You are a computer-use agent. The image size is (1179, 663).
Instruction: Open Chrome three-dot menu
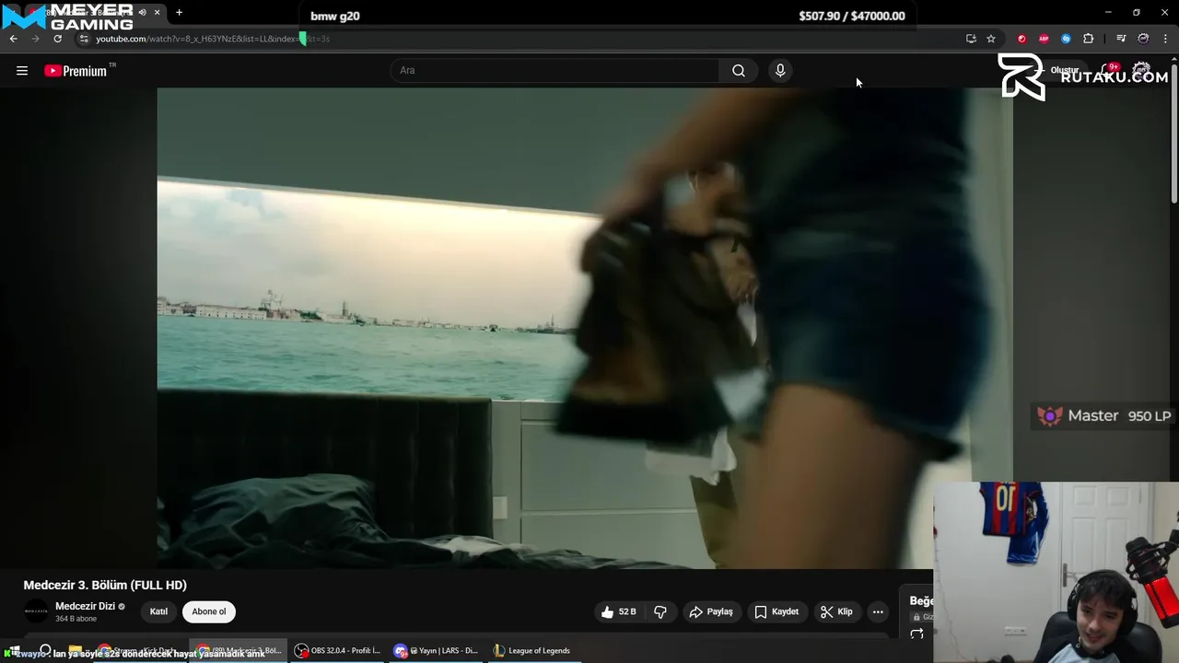click(x=1165, y=39)
